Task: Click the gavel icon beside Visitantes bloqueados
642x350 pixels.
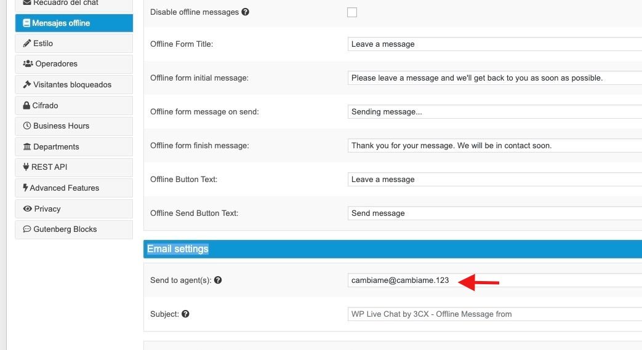Action: [x=27, y=85]
